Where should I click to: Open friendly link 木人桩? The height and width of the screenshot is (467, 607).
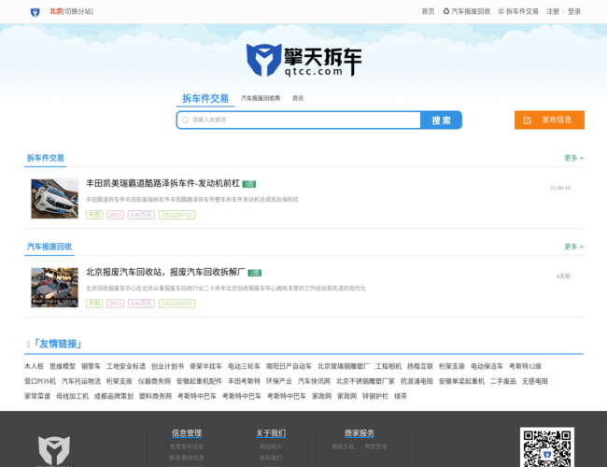click(x=34, y=366)
